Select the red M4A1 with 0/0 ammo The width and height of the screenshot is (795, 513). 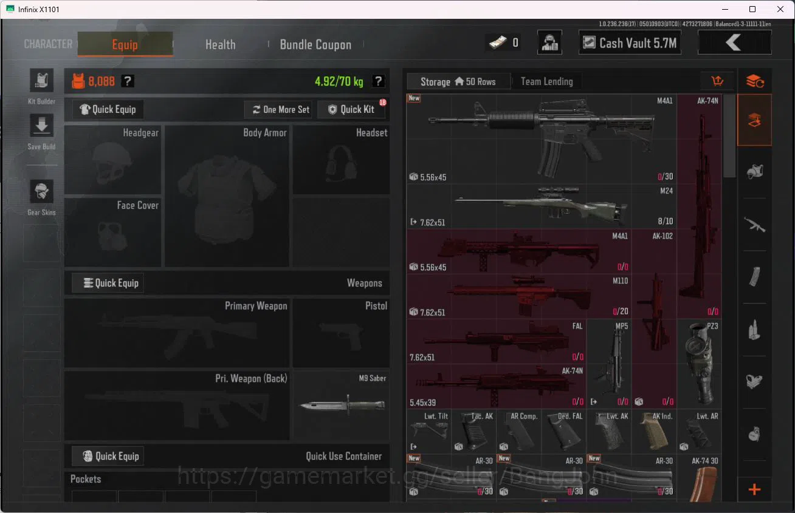click(519, 251)
